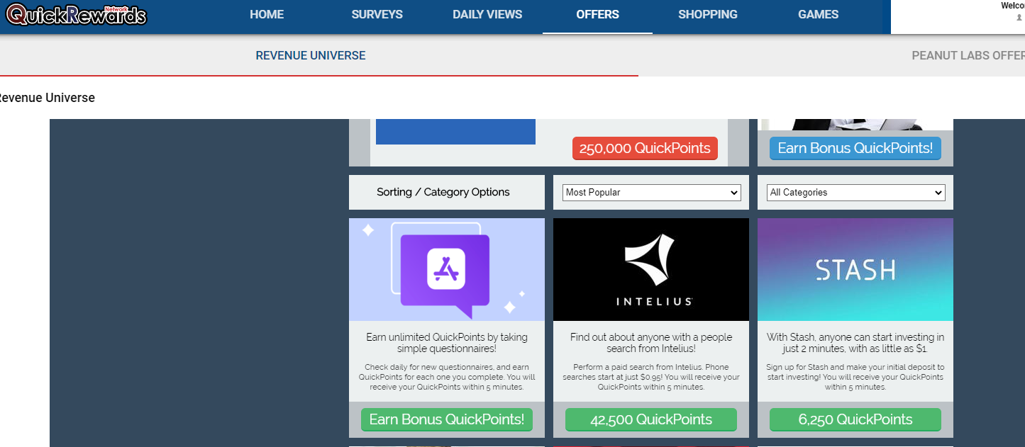The height and width of the screenshot is (447, 1025).
Task: Open the Most Popular sorting dropdown
Action: [651, 193]
